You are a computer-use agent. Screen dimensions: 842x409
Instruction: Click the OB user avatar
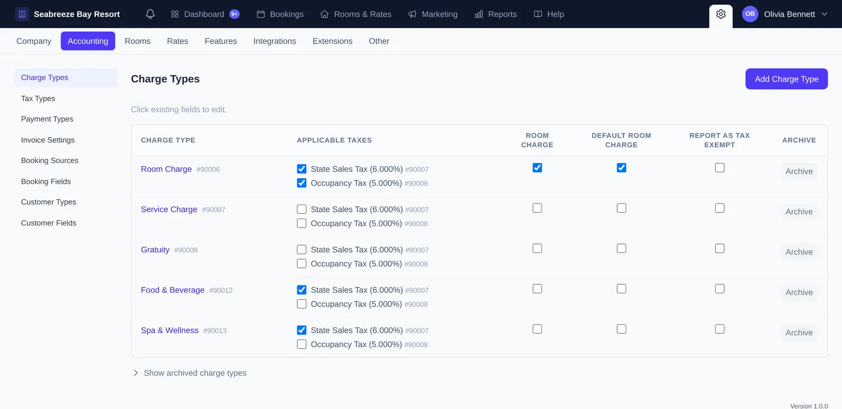click(x=750, y=14)
